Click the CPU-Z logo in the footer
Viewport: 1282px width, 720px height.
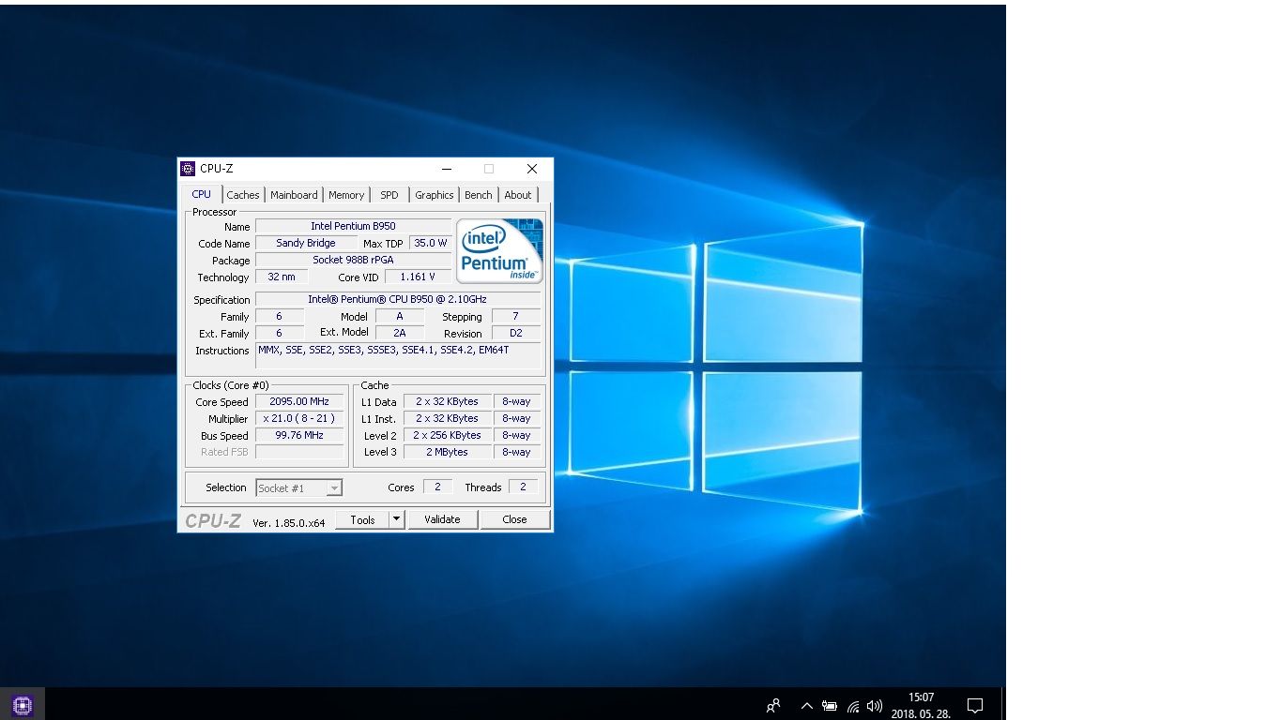pyautogui.click(x=213, y=521)
